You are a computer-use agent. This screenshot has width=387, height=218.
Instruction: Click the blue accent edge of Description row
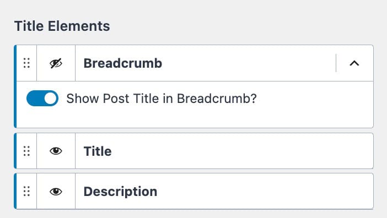(15, 192)
